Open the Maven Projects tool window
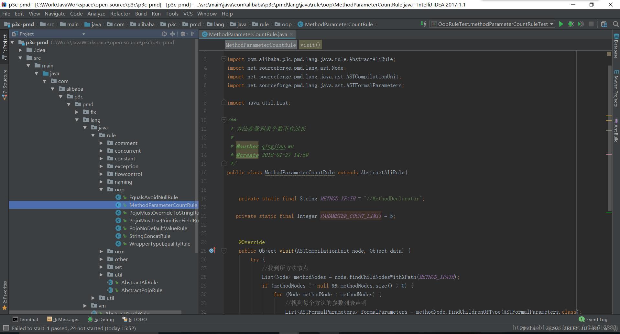The width and height of the screenshot is (620, 334). point(616,88)
